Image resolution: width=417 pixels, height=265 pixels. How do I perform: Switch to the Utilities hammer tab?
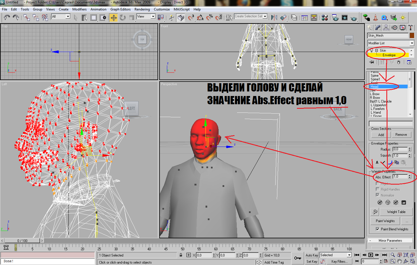click(x=410, y=28)
